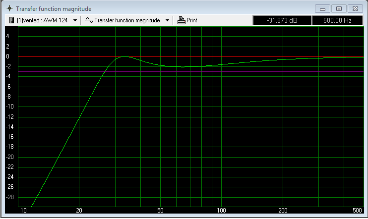This screenshot has height=219, width=368.
Task: Expand the dropdown arrow after AWM 124
Action: click(75, 20)
